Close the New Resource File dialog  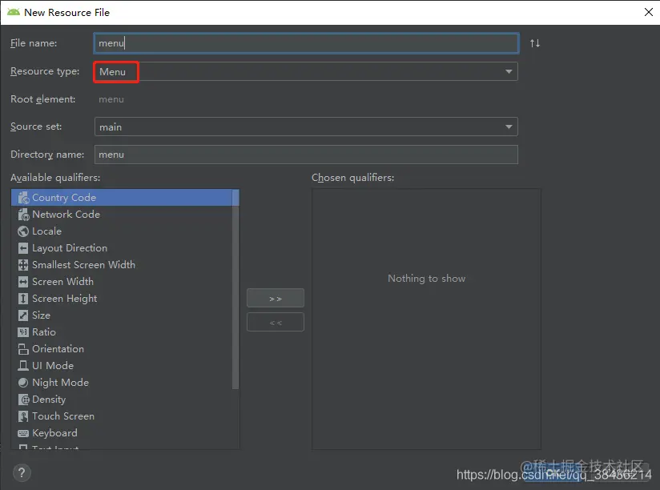[x=649, y=12]
